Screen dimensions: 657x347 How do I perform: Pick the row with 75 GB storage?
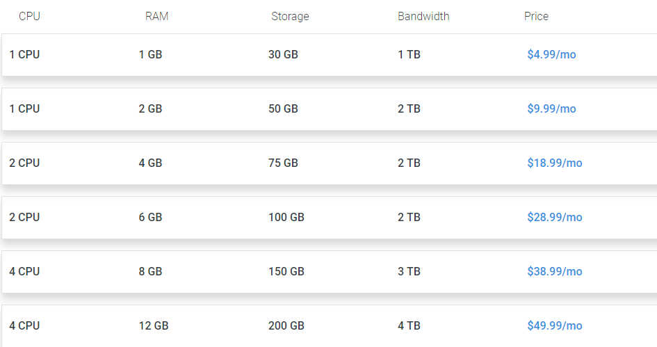(x=330, y=163)
